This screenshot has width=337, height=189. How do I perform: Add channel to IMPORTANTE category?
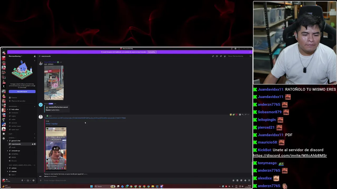pos(34,107)
